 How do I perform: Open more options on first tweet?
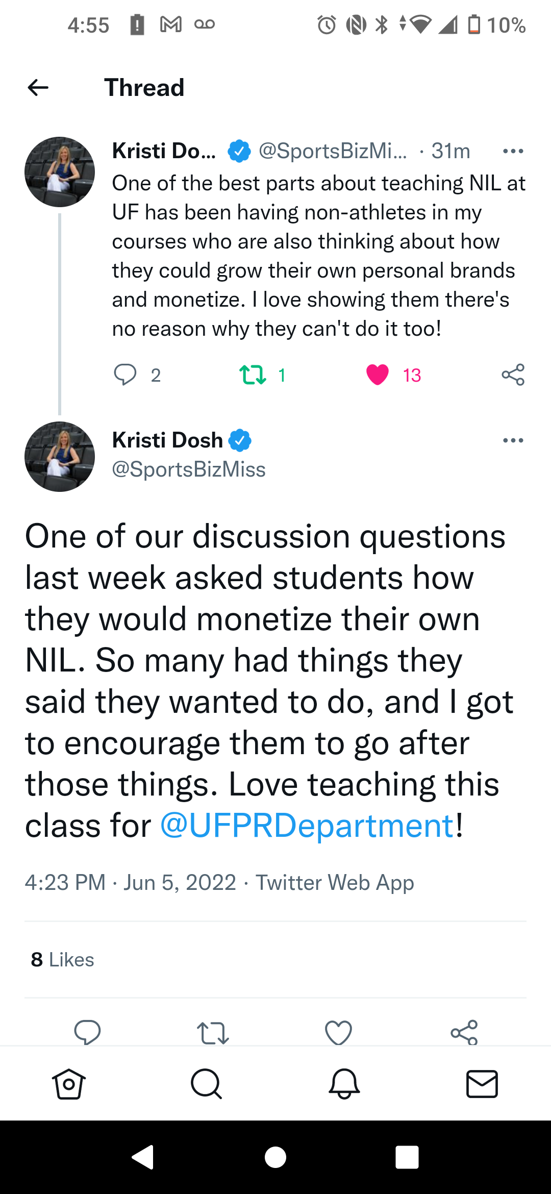coord(513,151)
